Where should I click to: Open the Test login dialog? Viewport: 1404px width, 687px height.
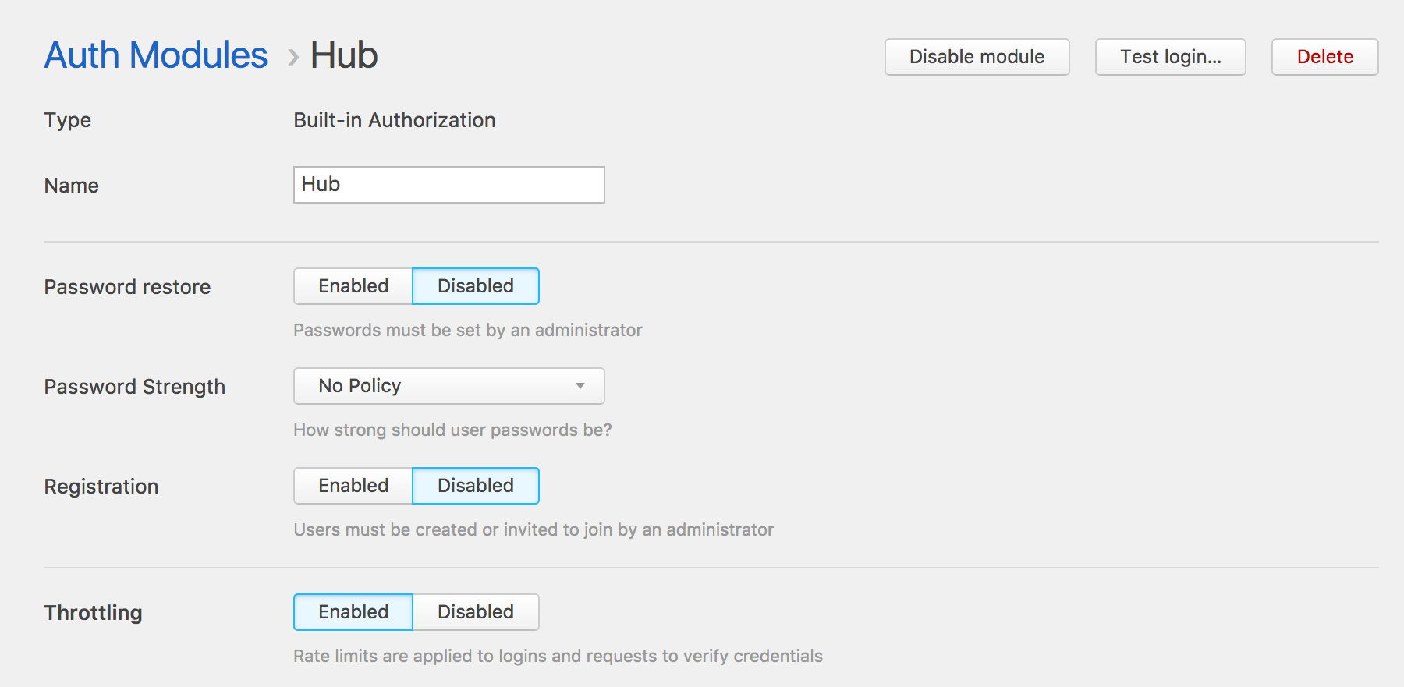(1170, 57)
